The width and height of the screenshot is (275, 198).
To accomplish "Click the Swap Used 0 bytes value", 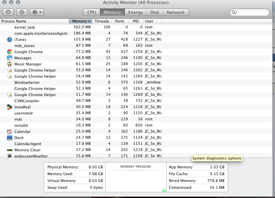I will tap(96, 187).
